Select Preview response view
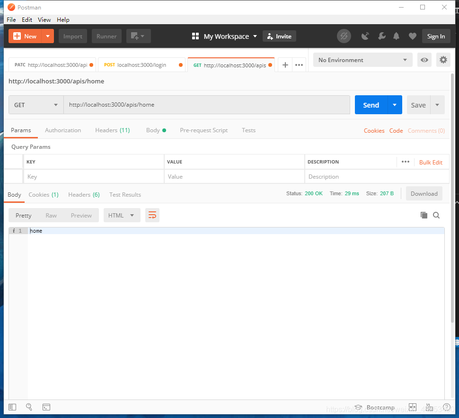The height and width of the screenshot is (418, 459). point(81,216)
